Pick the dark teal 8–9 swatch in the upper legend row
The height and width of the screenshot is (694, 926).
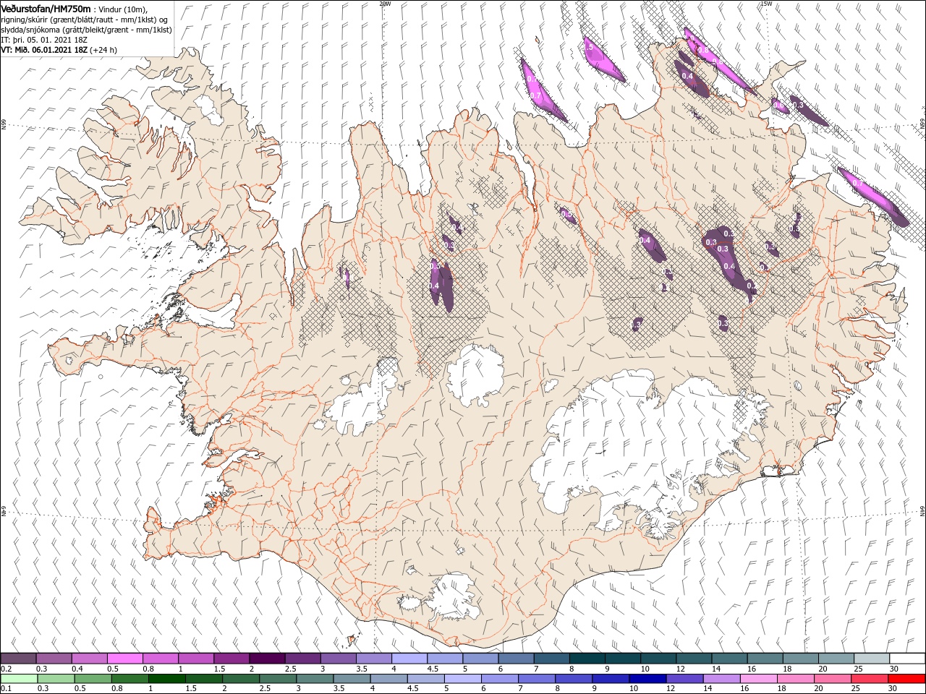pyautogui.click(x=587, y=658)
